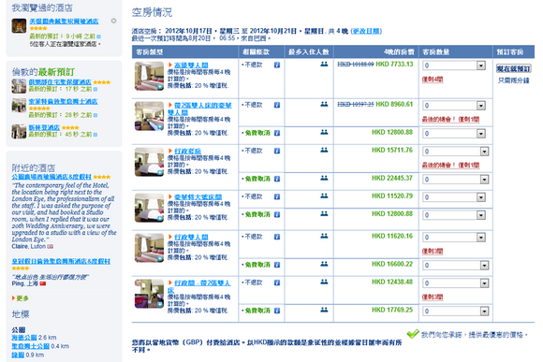The image size is (543, 362).
Task: Enlarge the 高級雙人間 room photo thumbnail
Action: click(149, 76)
